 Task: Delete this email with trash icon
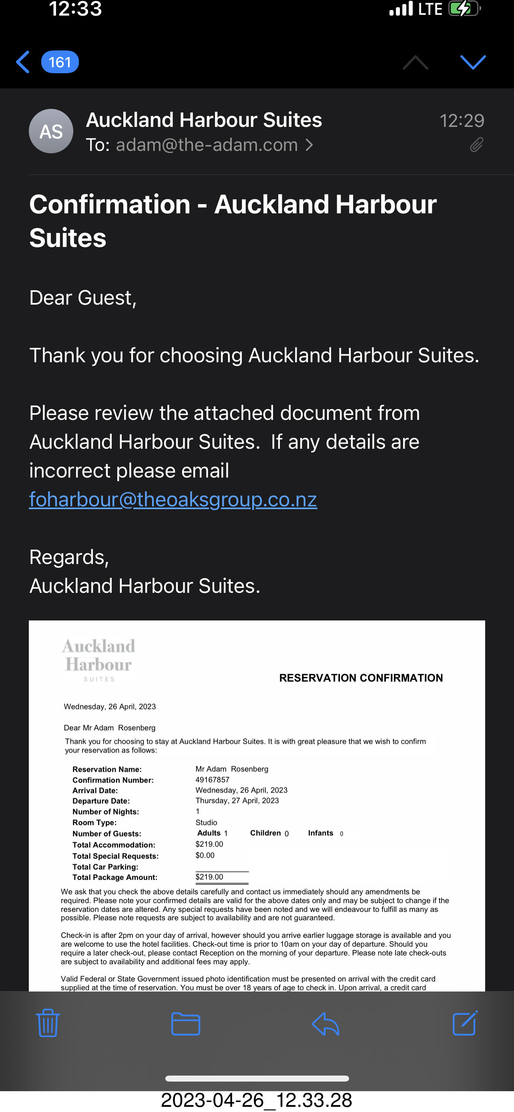pos(48,1023)
